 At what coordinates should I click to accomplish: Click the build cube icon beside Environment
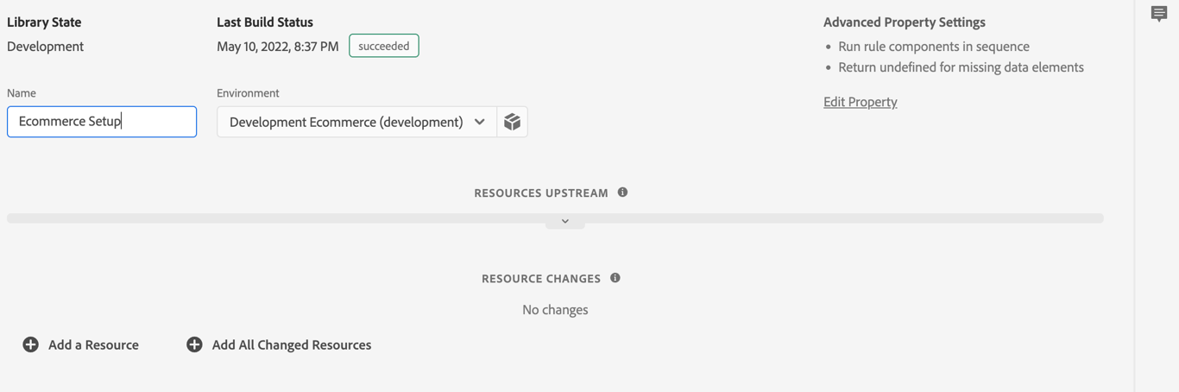coord(512,122)
